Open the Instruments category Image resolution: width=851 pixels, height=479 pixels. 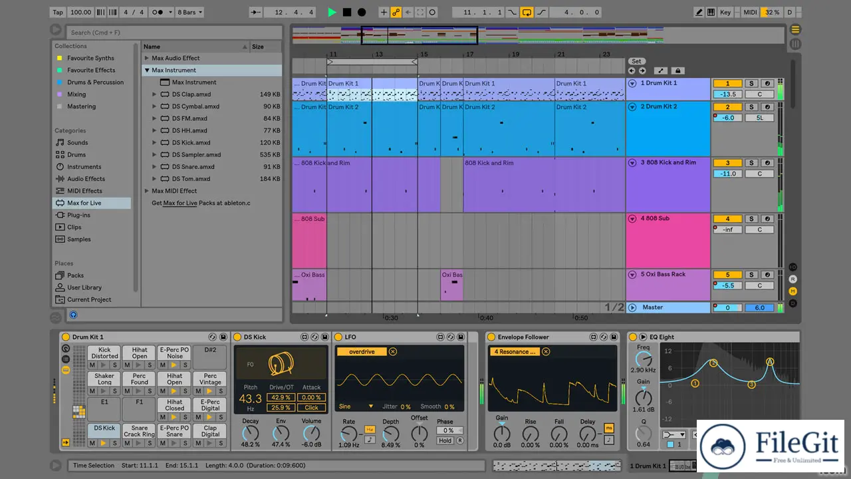(84, 167)
